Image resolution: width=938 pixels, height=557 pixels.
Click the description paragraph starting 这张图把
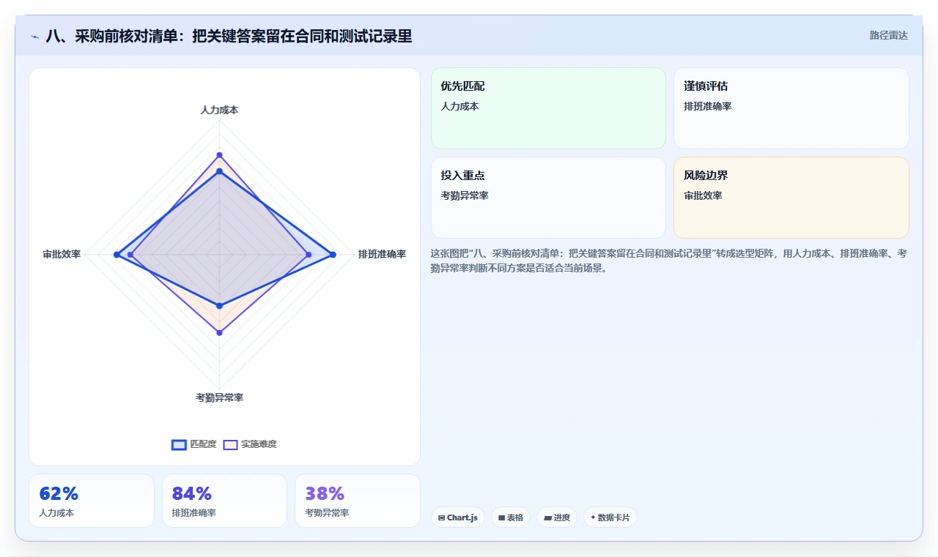coord(669,261)
